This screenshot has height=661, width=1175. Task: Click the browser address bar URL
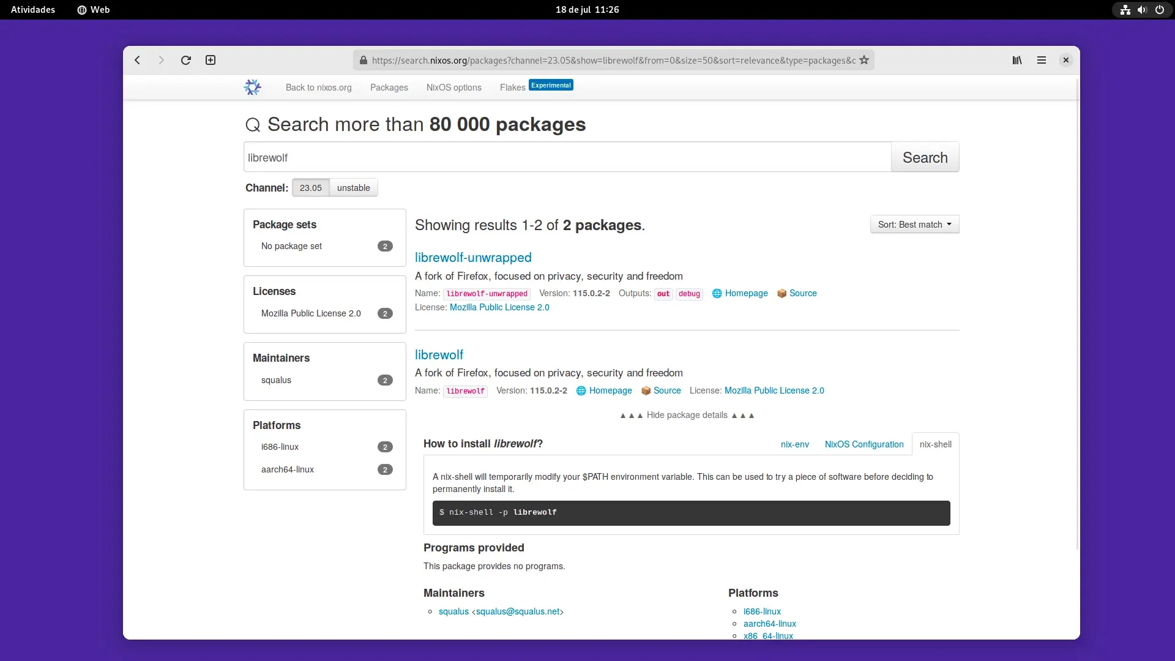tap(613, 60)
